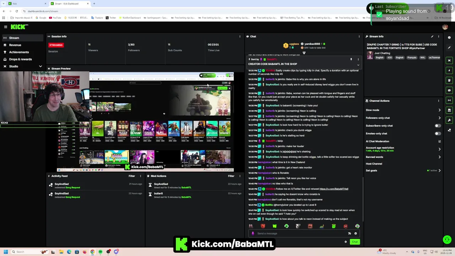The height and width of the screenshot is (256, 455).
Task: Open chat settings gear icon
Action: (346, 242)
